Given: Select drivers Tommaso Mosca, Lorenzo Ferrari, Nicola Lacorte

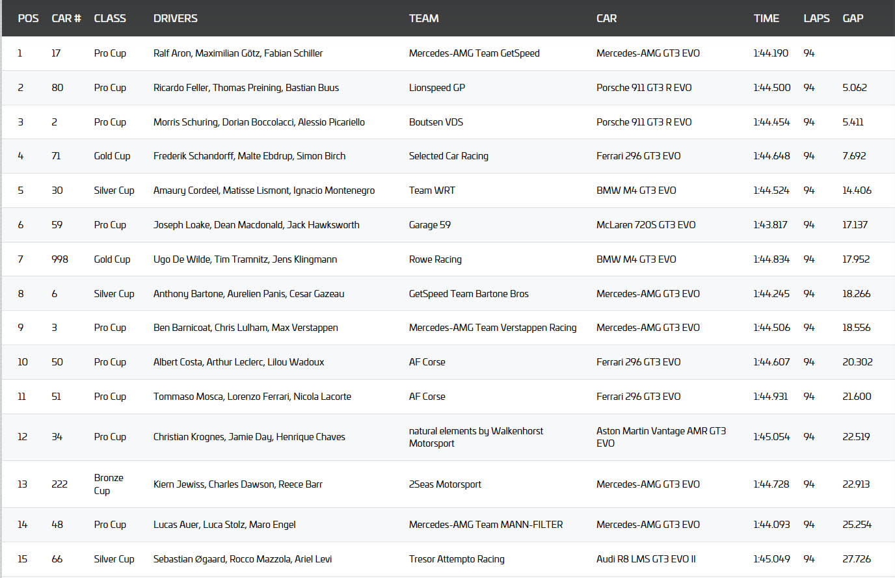Looking at the screenshot, I should point(252,397).
